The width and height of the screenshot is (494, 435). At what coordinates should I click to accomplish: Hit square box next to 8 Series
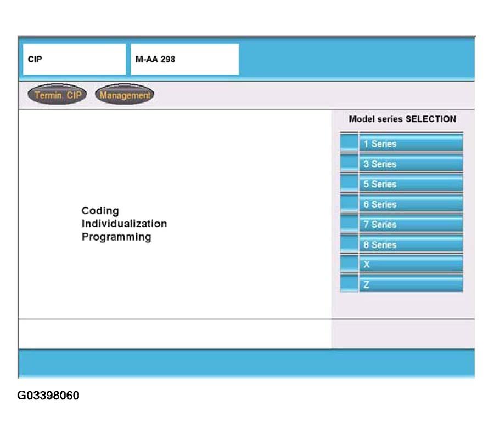tap(349, 245)
